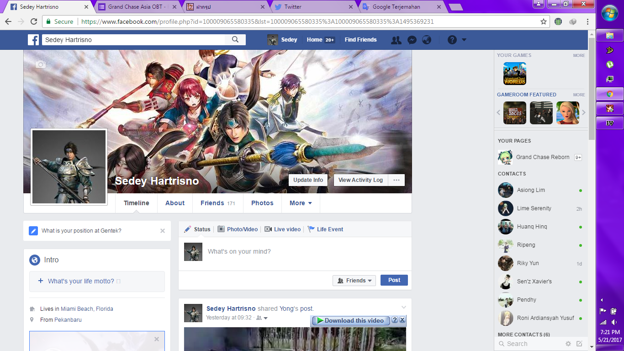Click the blue Post button

point(394,280)
